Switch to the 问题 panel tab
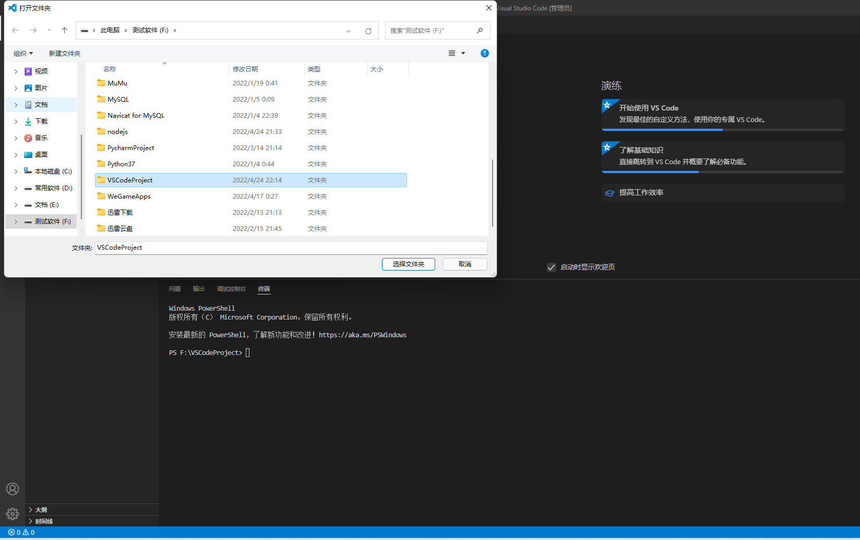Screen dimensions: 860x540 tap(175, 289)
